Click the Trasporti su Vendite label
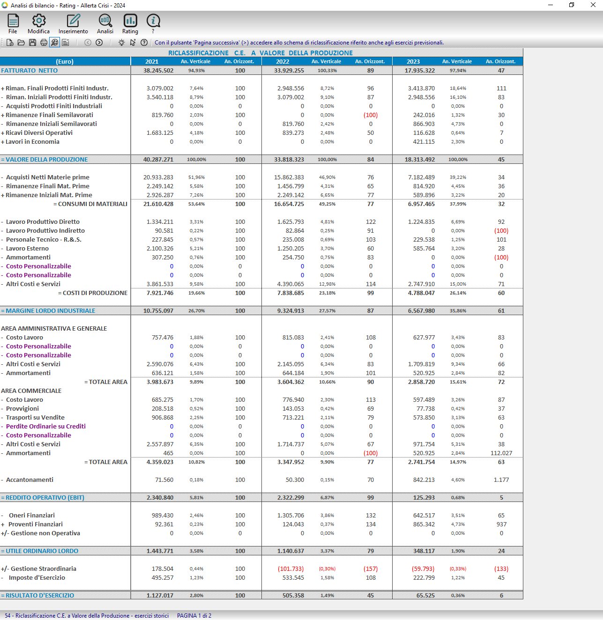The width and height of the screenshot is (603, 620). (35, 418)
